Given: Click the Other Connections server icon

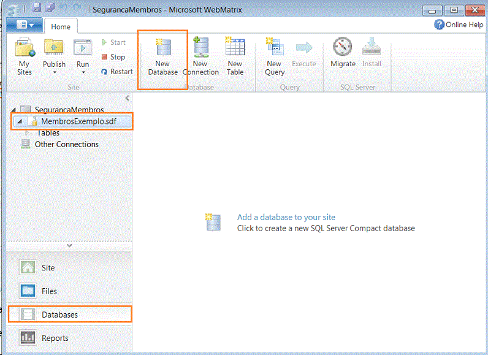Looking at the screenshot, I should coord(26,144).
